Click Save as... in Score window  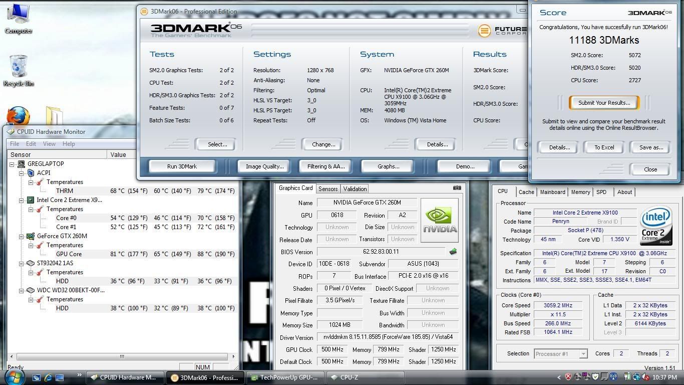coord(651,147)
